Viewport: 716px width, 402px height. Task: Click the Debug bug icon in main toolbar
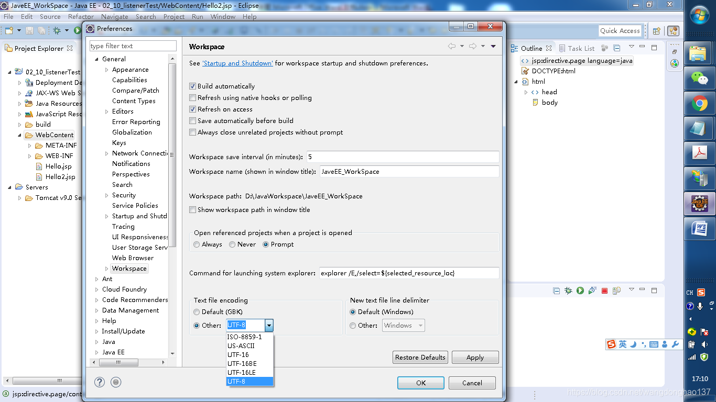(x=57, y=31)
